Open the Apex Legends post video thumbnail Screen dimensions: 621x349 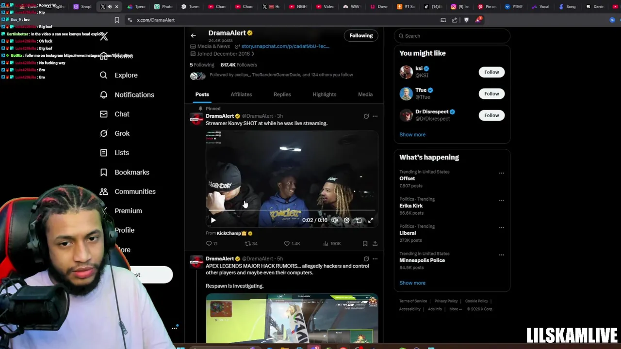292,318
